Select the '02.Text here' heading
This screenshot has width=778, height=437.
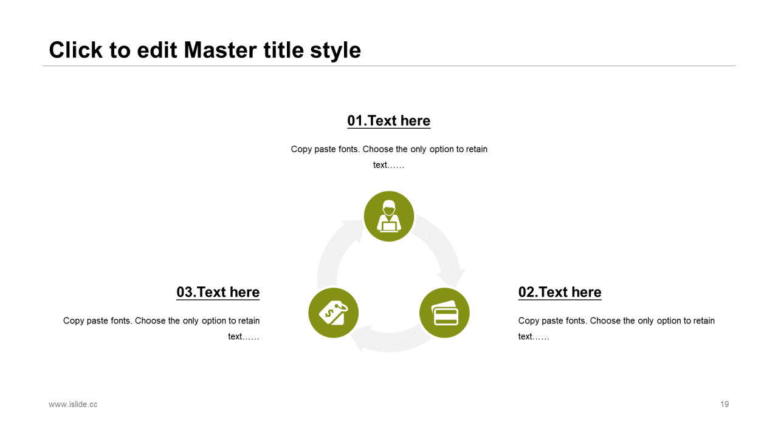[560, 292]
